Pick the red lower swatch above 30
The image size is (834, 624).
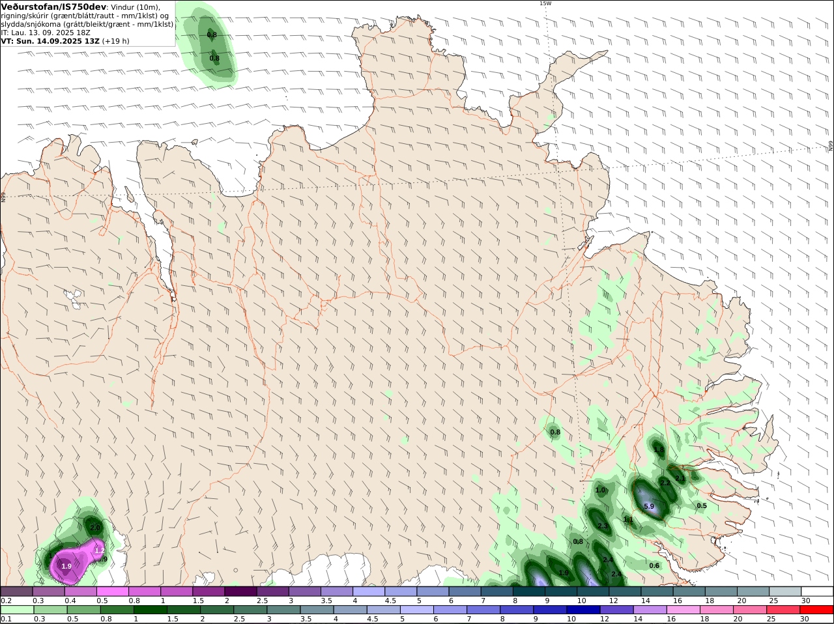pyautogui.click(x=817, y=610)
